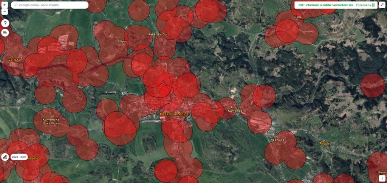The image size is (387, 183).
Task: Click the 'Veselé' map label
Action: (33, 158)
